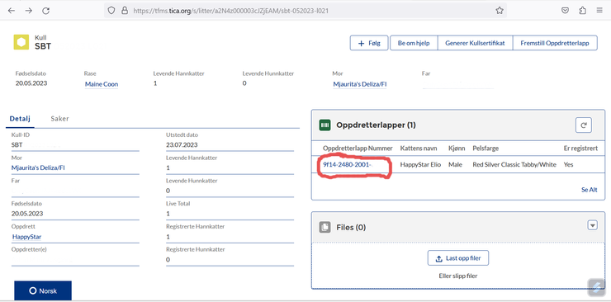Viewport: 611px width, 302px height.
Task: Click the yellow Kull litter icon
Action: (21, 42)
